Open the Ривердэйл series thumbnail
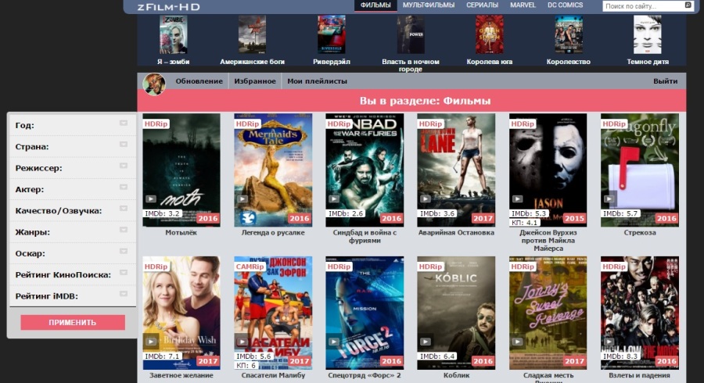The height and width of the screenshot is (383, 704). pyautogui.click(x=332, y=34)
